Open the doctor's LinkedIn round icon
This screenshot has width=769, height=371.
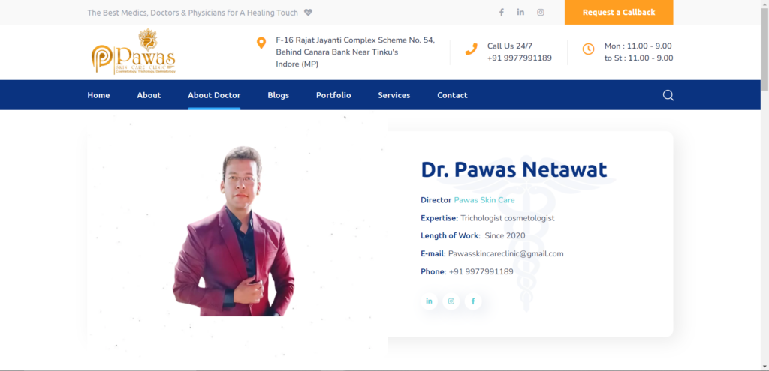pos(429,301)
